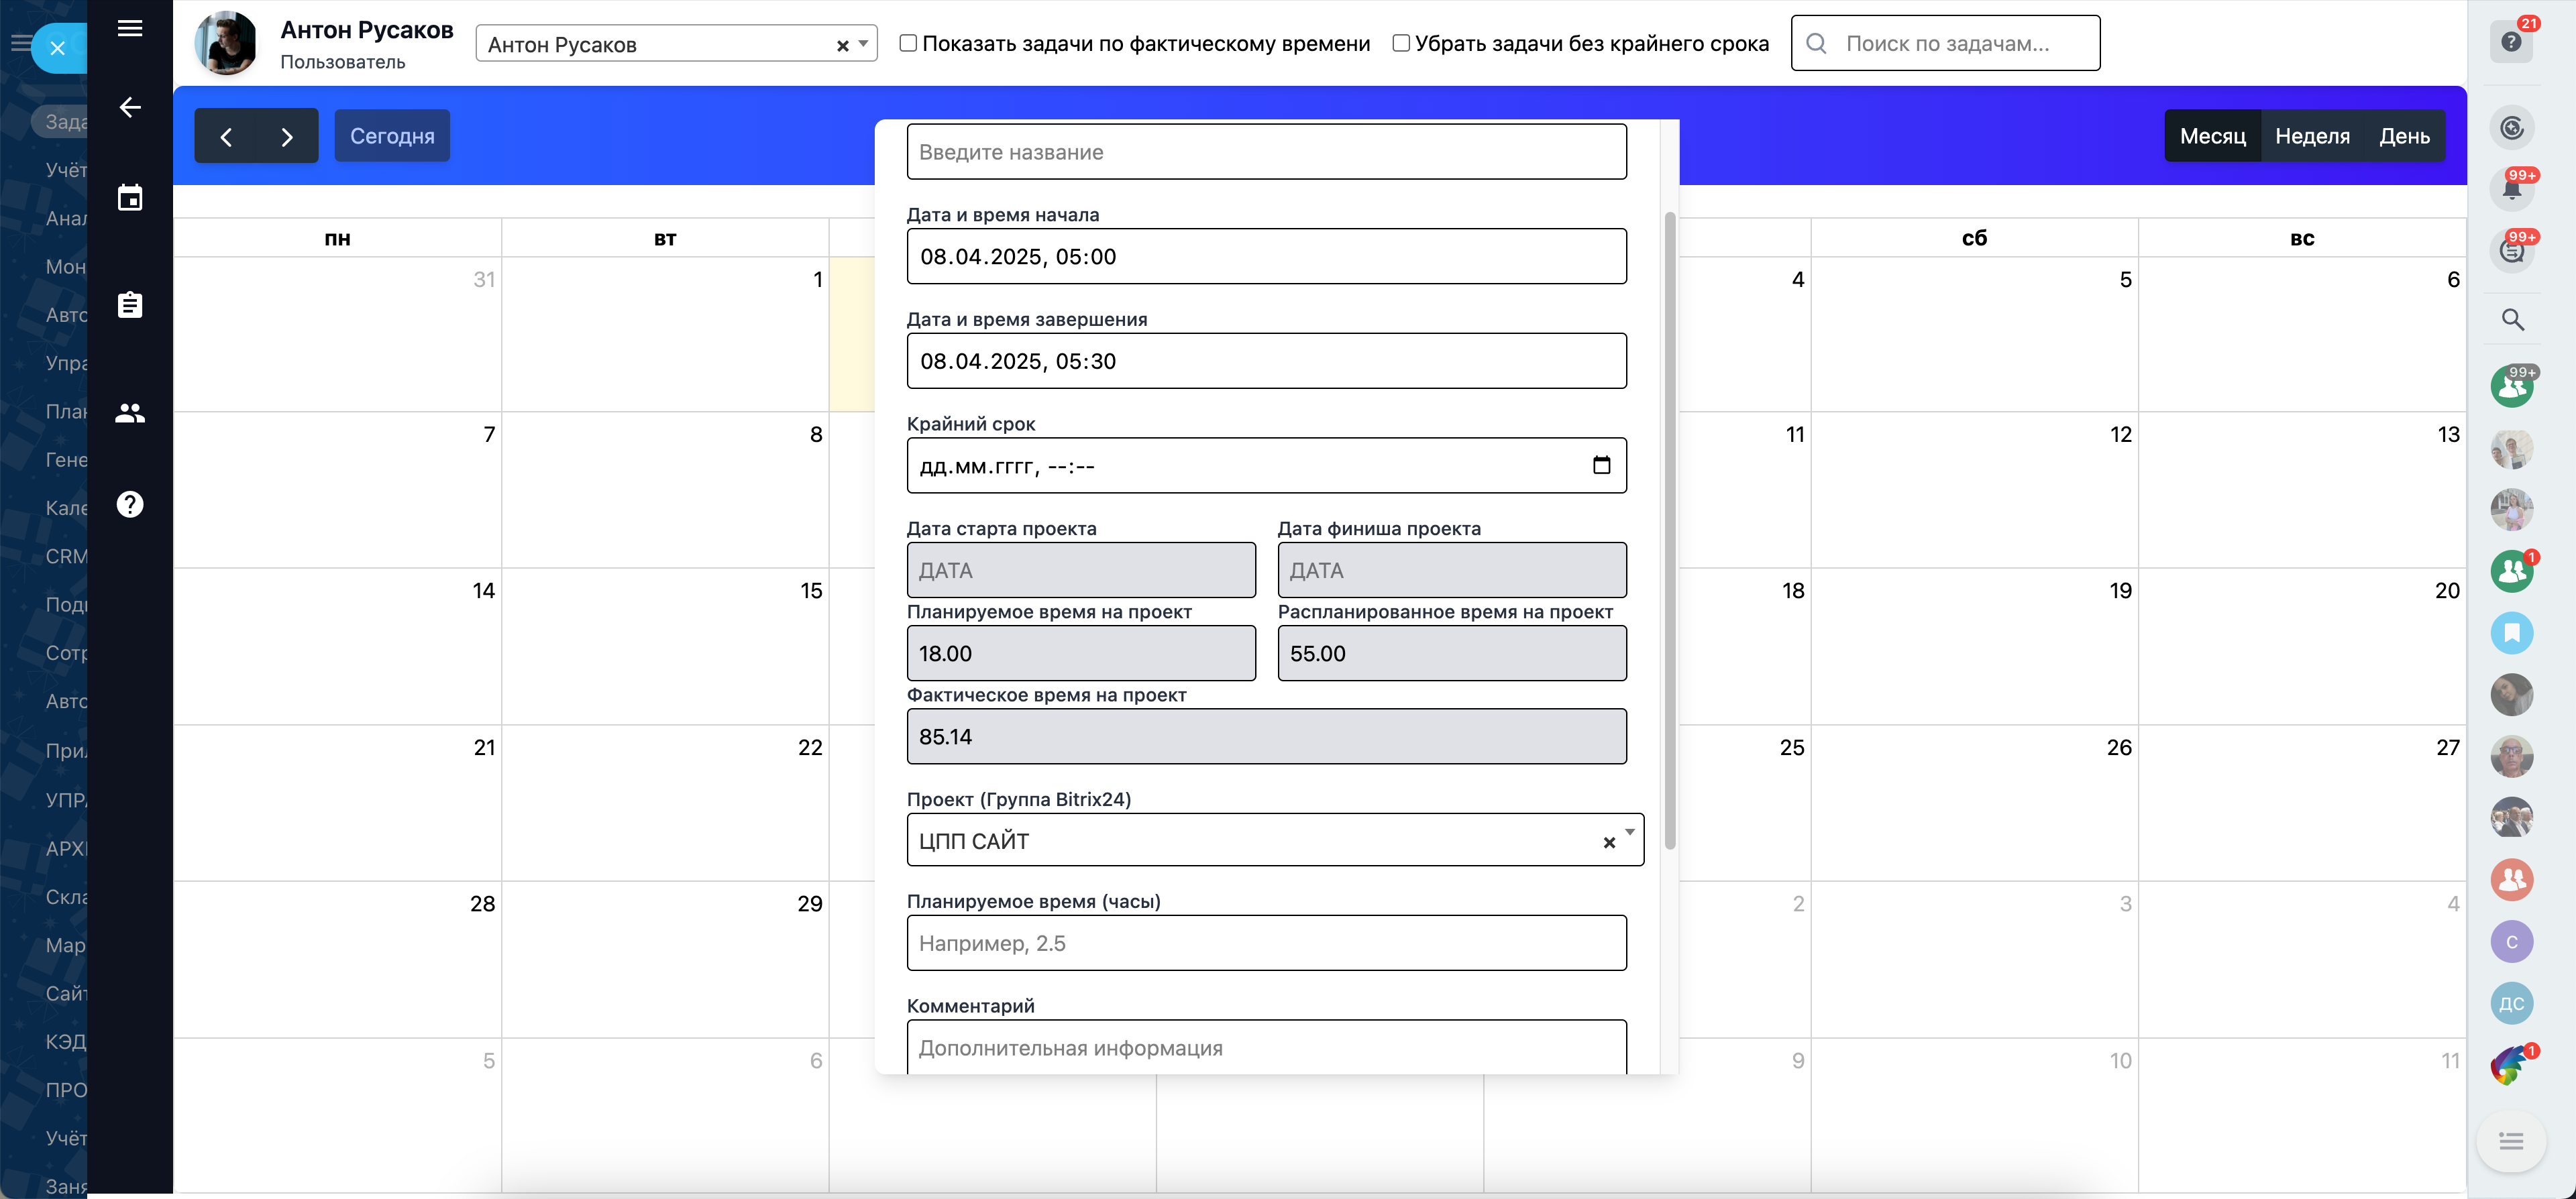
Task: Go to next month with right chevron
Action: pos(287,137)
